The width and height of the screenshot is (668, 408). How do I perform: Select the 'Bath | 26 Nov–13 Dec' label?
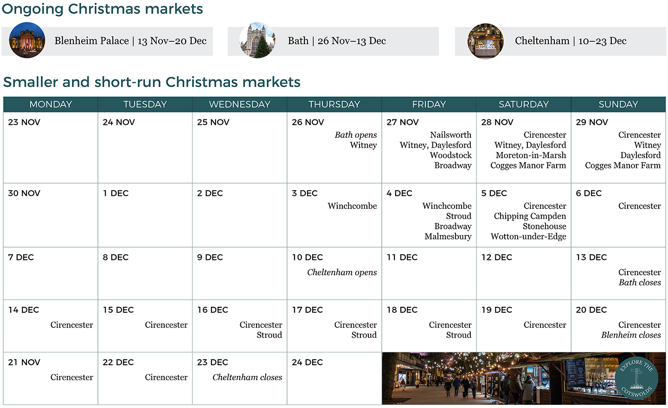pyautogui.click(x=337, y=41)
